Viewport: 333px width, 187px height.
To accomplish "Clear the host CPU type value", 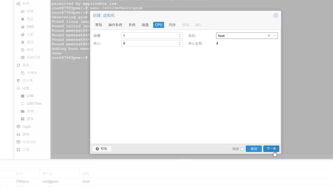I will [x=269, y=36].
